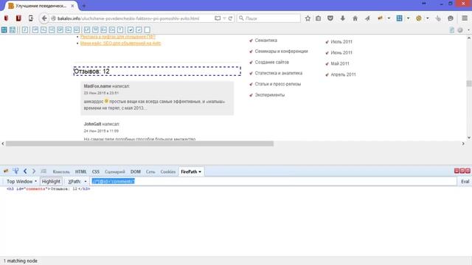The image size is (472, 265).
Task: Click the red U extension icon
Action: click(x=18, y=18)
